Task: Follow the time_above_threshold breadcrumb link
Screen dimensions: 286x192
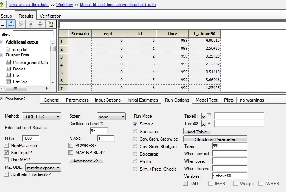Action: [x=29, y=5]
